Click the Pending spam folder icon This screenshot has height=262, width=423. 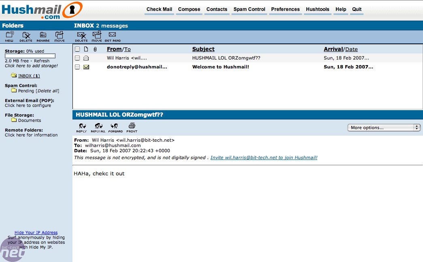point(14,90)
